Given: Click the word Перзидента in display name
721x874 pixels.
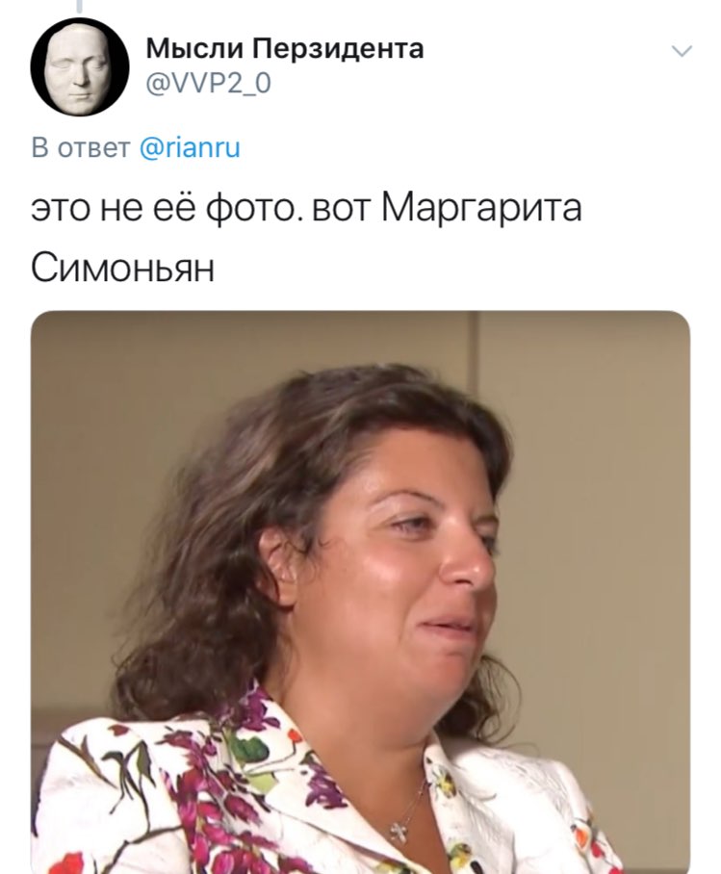Looking at the screenshot, I should pos(339,48).
